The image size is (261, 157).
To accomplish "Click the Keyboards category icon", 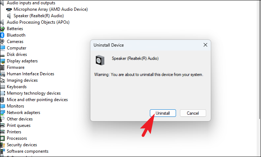I will [x=3, y=87].
